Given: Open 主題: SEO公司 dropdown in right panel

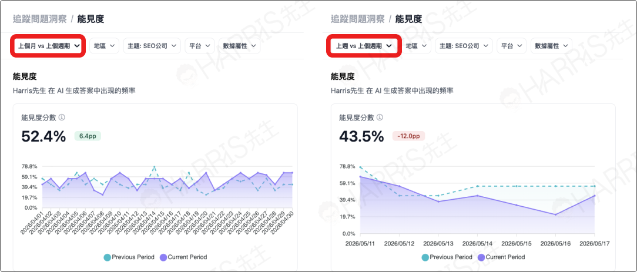Looking at the screenshot, I should coord(464,46).
